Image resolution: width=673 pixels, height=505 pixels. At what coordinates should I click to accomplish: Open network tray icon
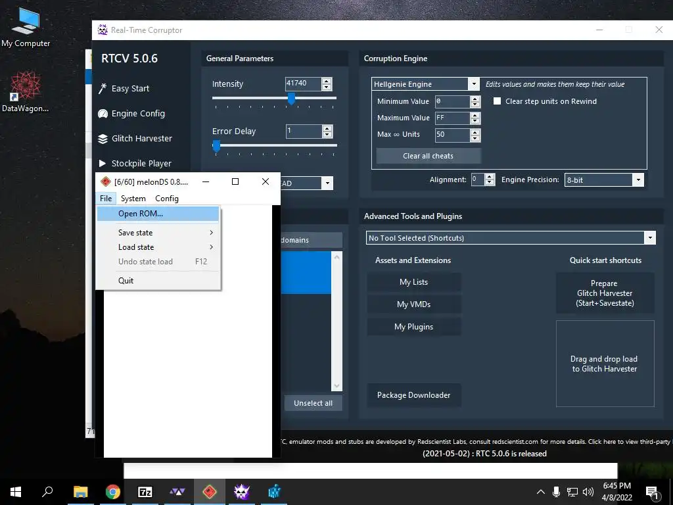(x=572, y=492)
